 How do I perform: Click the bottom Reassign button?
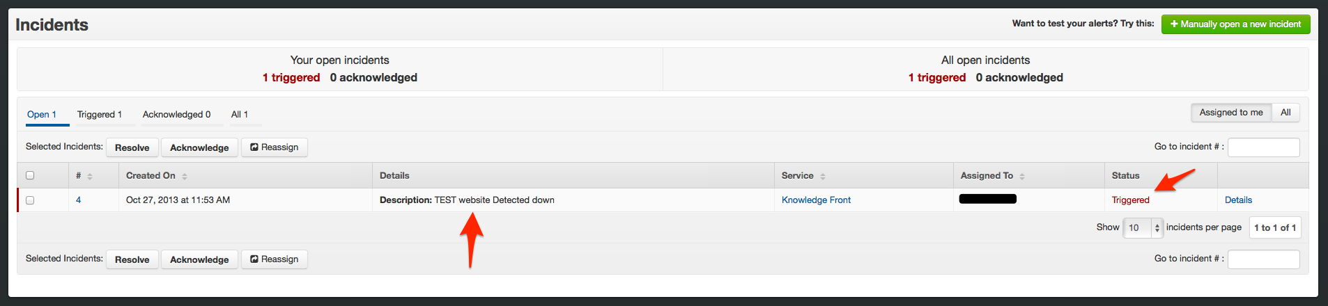click(x=275, y=259)
